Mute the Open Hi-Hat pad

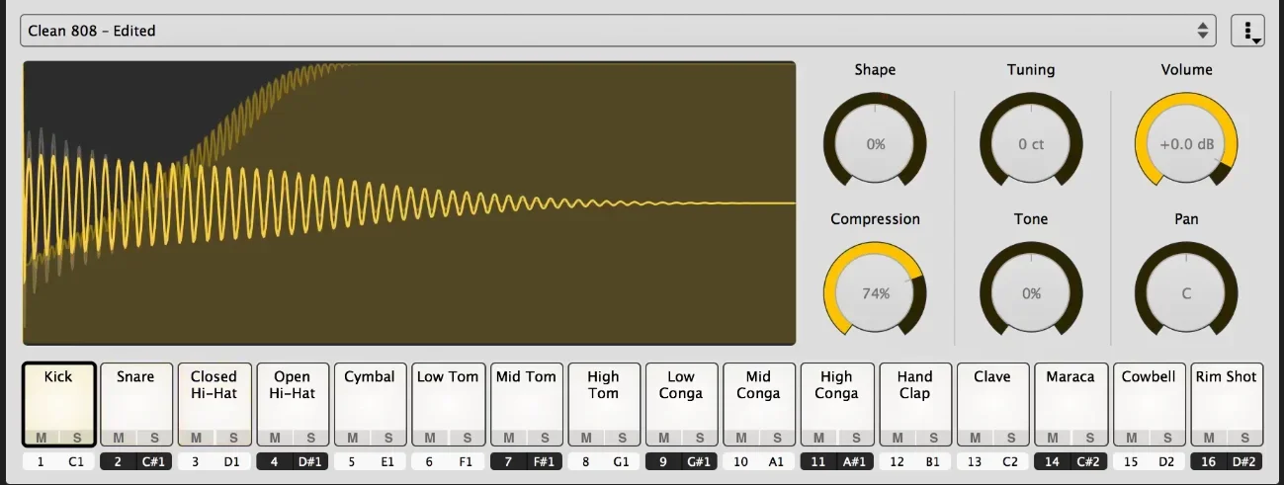(x=275, y=438)
